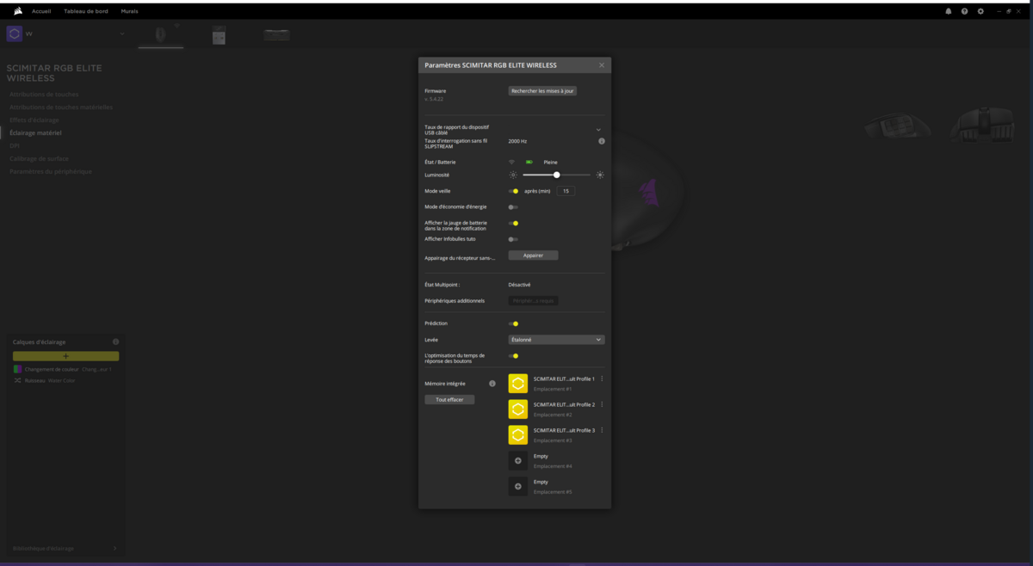
Task: Select the USB wireless receiver device thumbnail
Action: pos(219,34)
